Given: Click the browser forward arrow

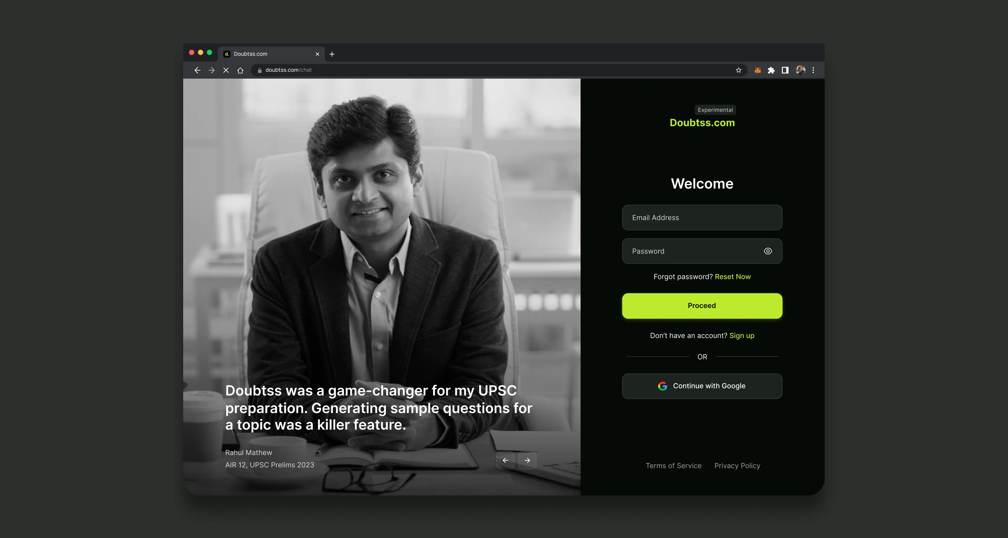Looking at the screenshot, I should tap(212, 70).
